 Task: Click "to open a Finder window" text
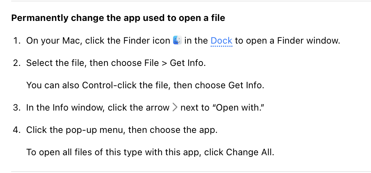pos(287,41)
